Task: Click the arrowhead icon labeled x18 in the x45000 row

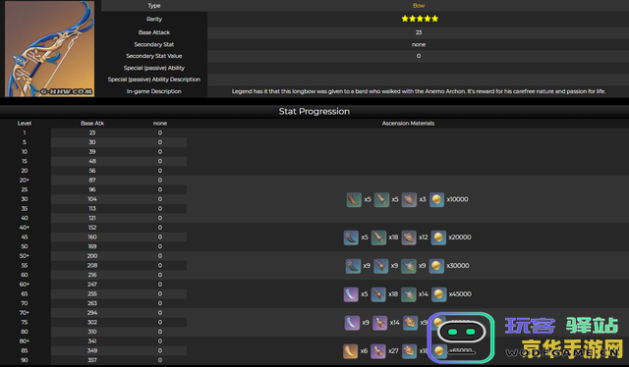Action: (378, 294)
